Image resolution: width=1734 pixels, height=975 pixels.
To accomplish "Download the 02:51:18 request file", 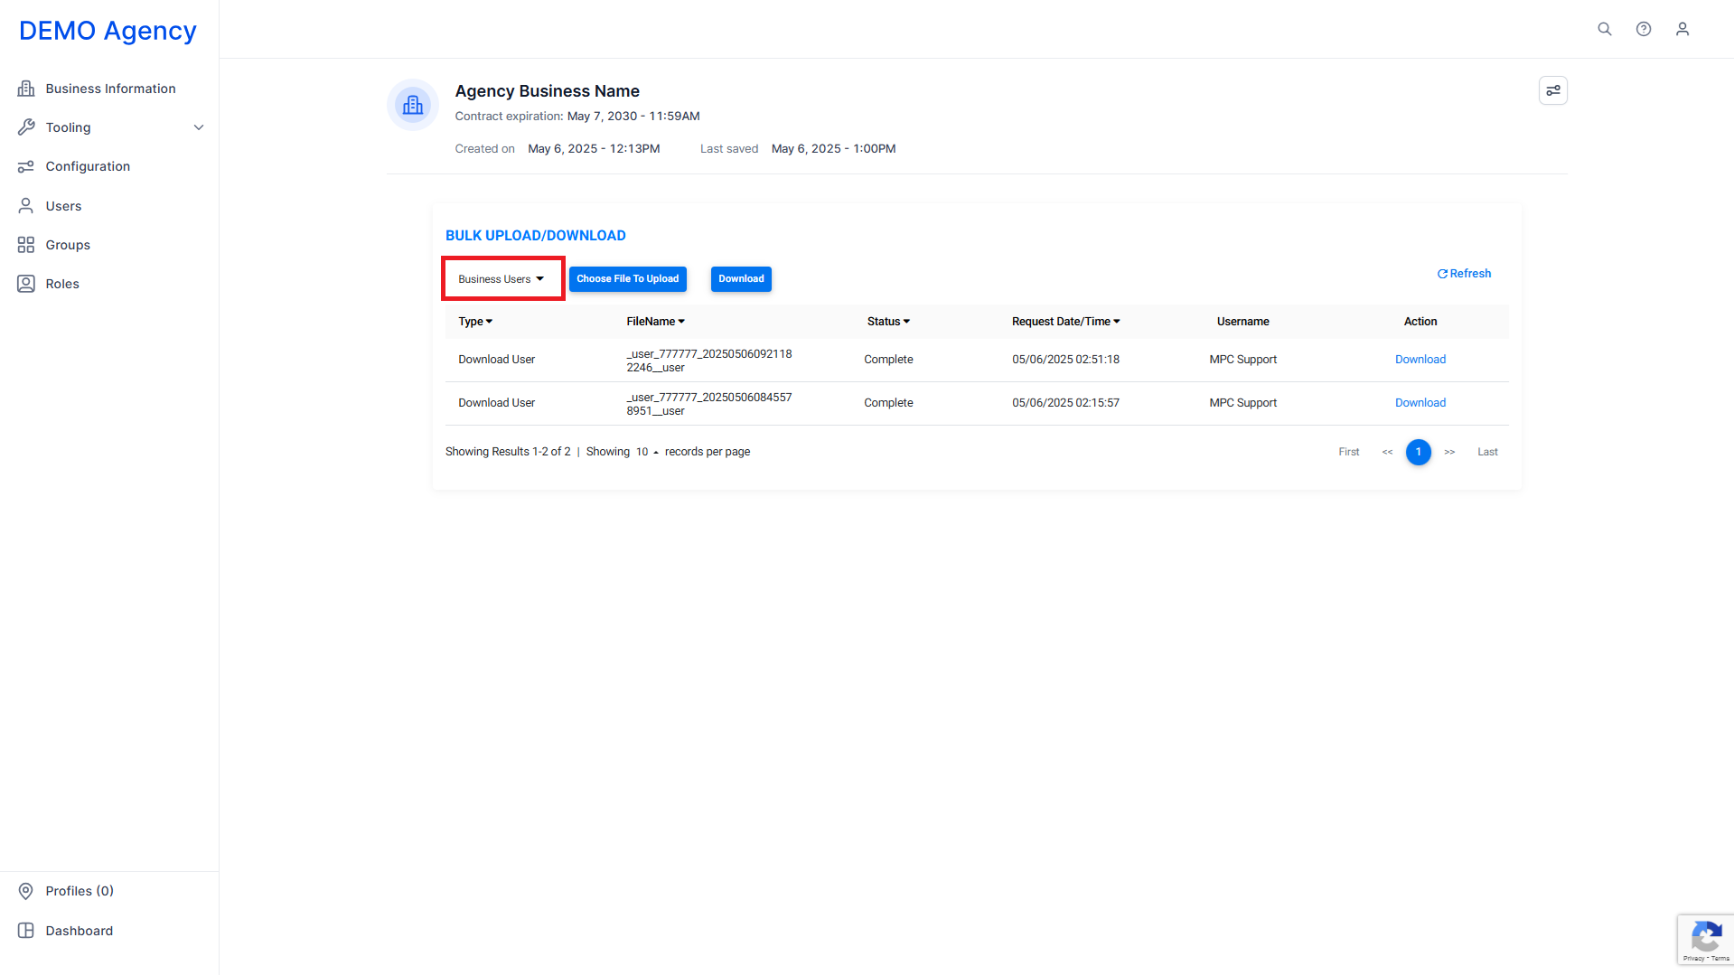I will 1420,360.
